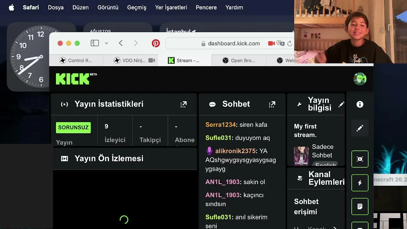Open the Safari menu

tap(31, 8)
